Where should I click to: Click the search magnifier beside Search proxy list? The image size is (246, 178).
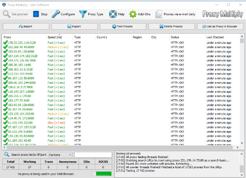7,155
